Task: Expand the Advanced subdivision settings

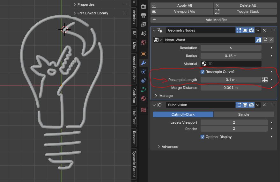Action: (x=159, y=147)
